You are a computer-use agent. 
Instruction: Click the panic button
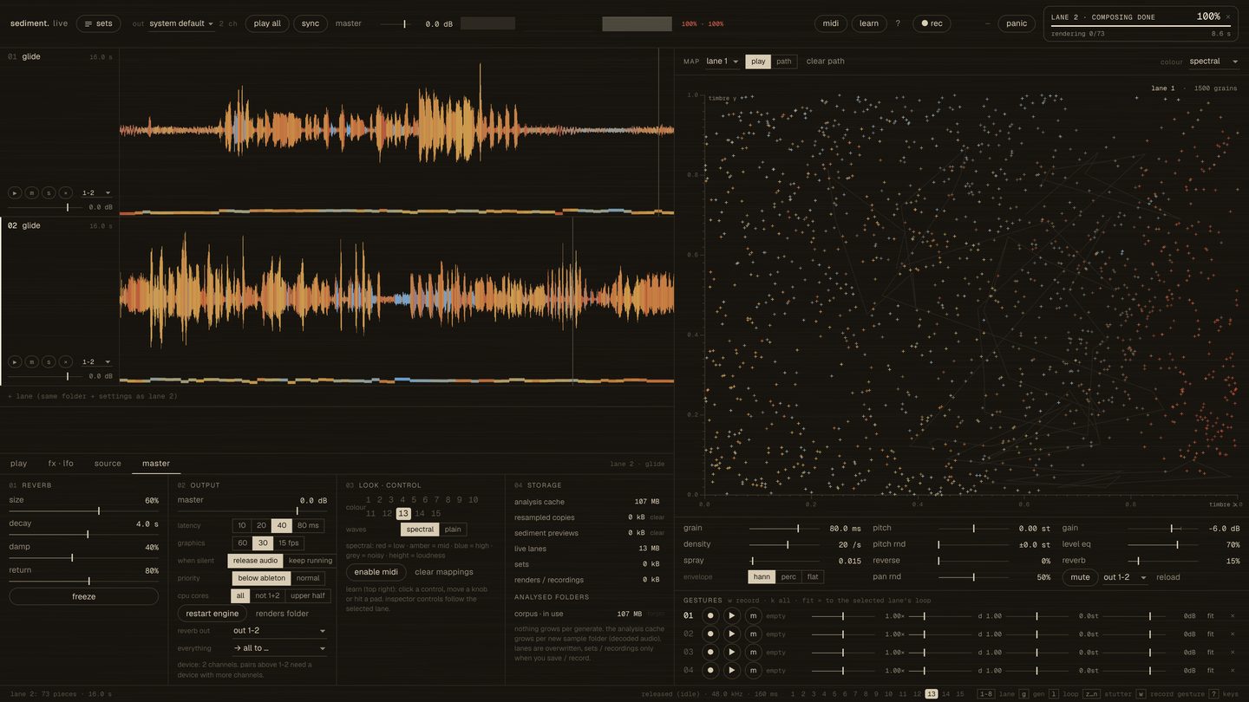[x=1017, y=23]
